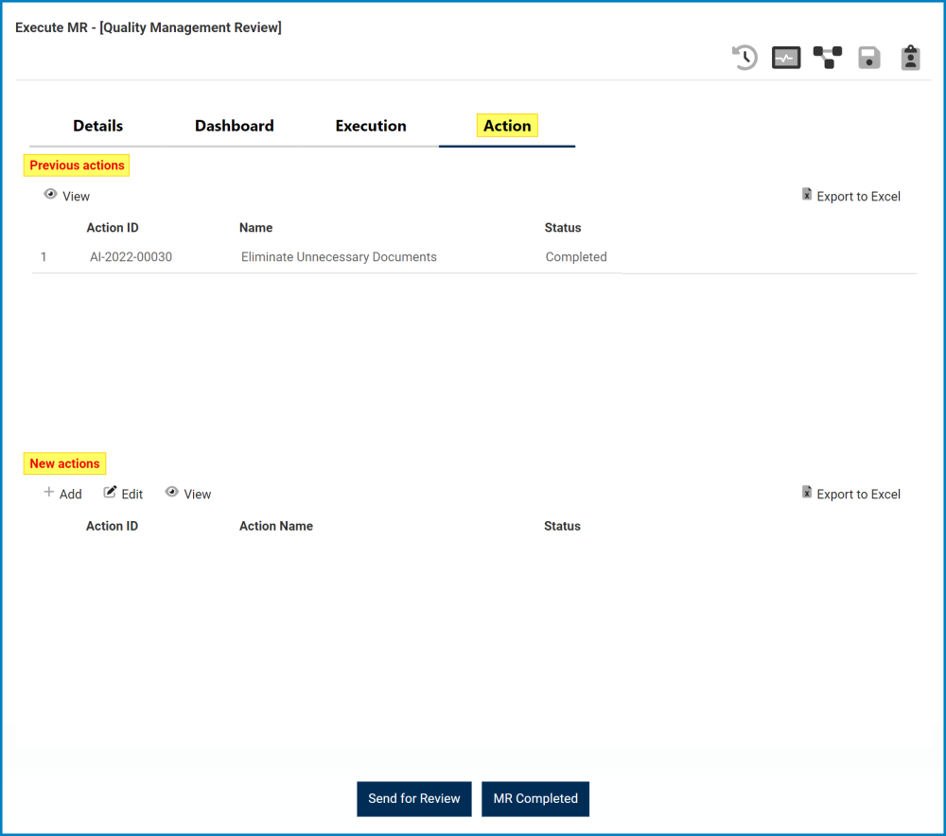
Task: Open the audit clipboard icon in toolbar
Action: click(910, 58)
